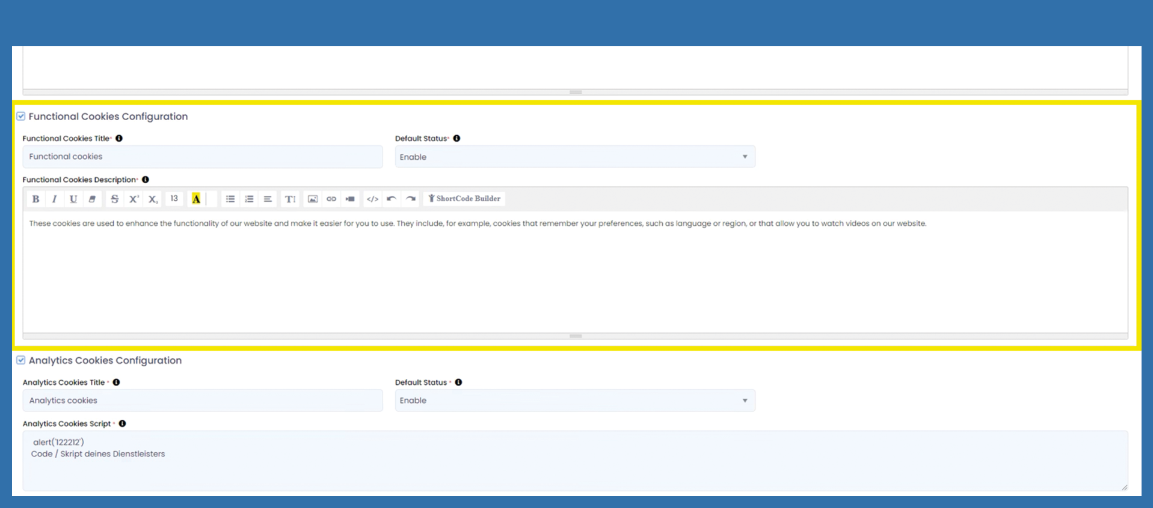Image resolution: width=1153 pixels, height=508 pixels.
Task: Switch to code view in editor
Action: point(372,199)
